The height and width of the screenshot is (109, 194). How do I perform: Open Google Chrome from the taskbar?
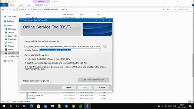[73, 106]
